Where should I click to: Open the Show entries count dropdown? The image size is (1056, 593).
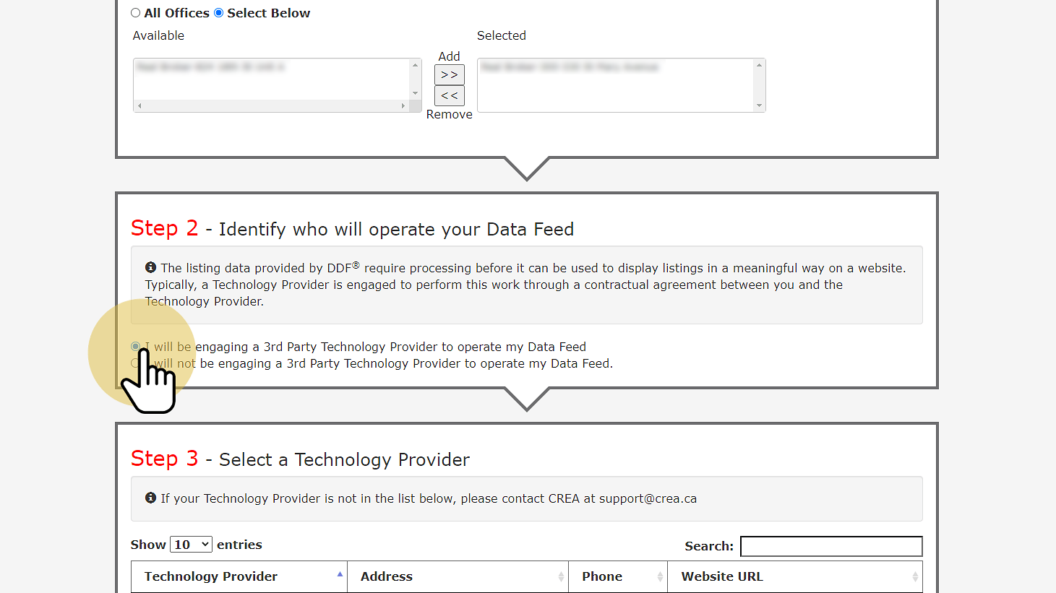click(191, 545)
